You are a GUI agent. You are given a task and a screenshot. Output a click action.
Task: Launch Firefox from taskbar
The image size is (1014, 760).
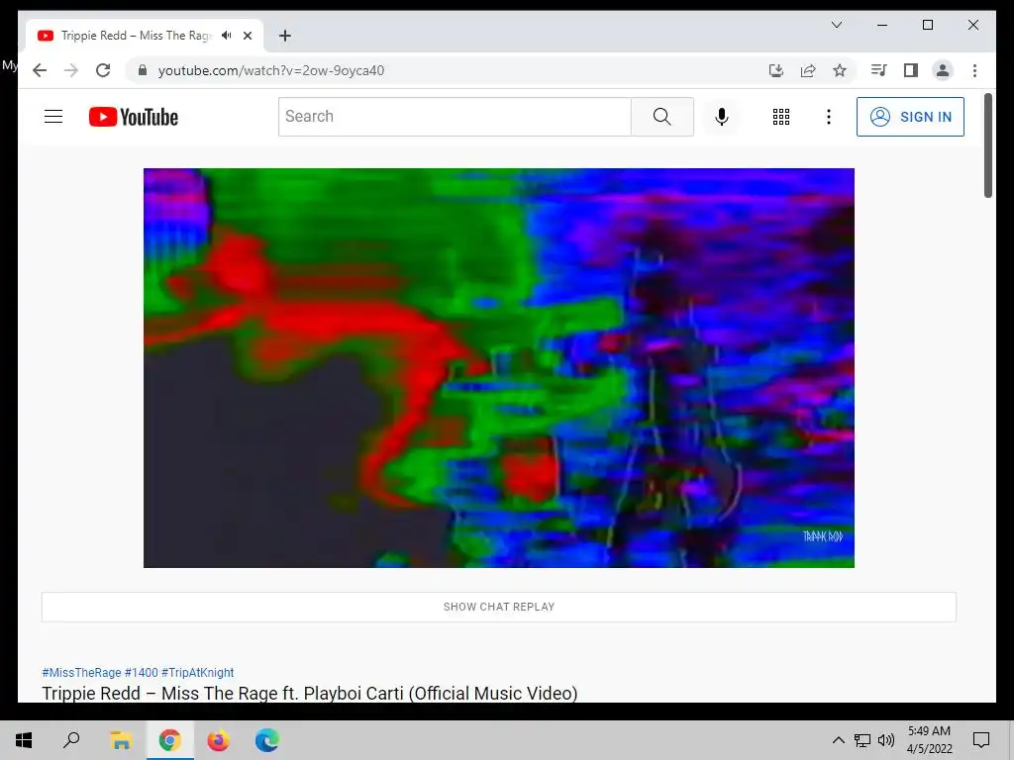coord(218,740)
